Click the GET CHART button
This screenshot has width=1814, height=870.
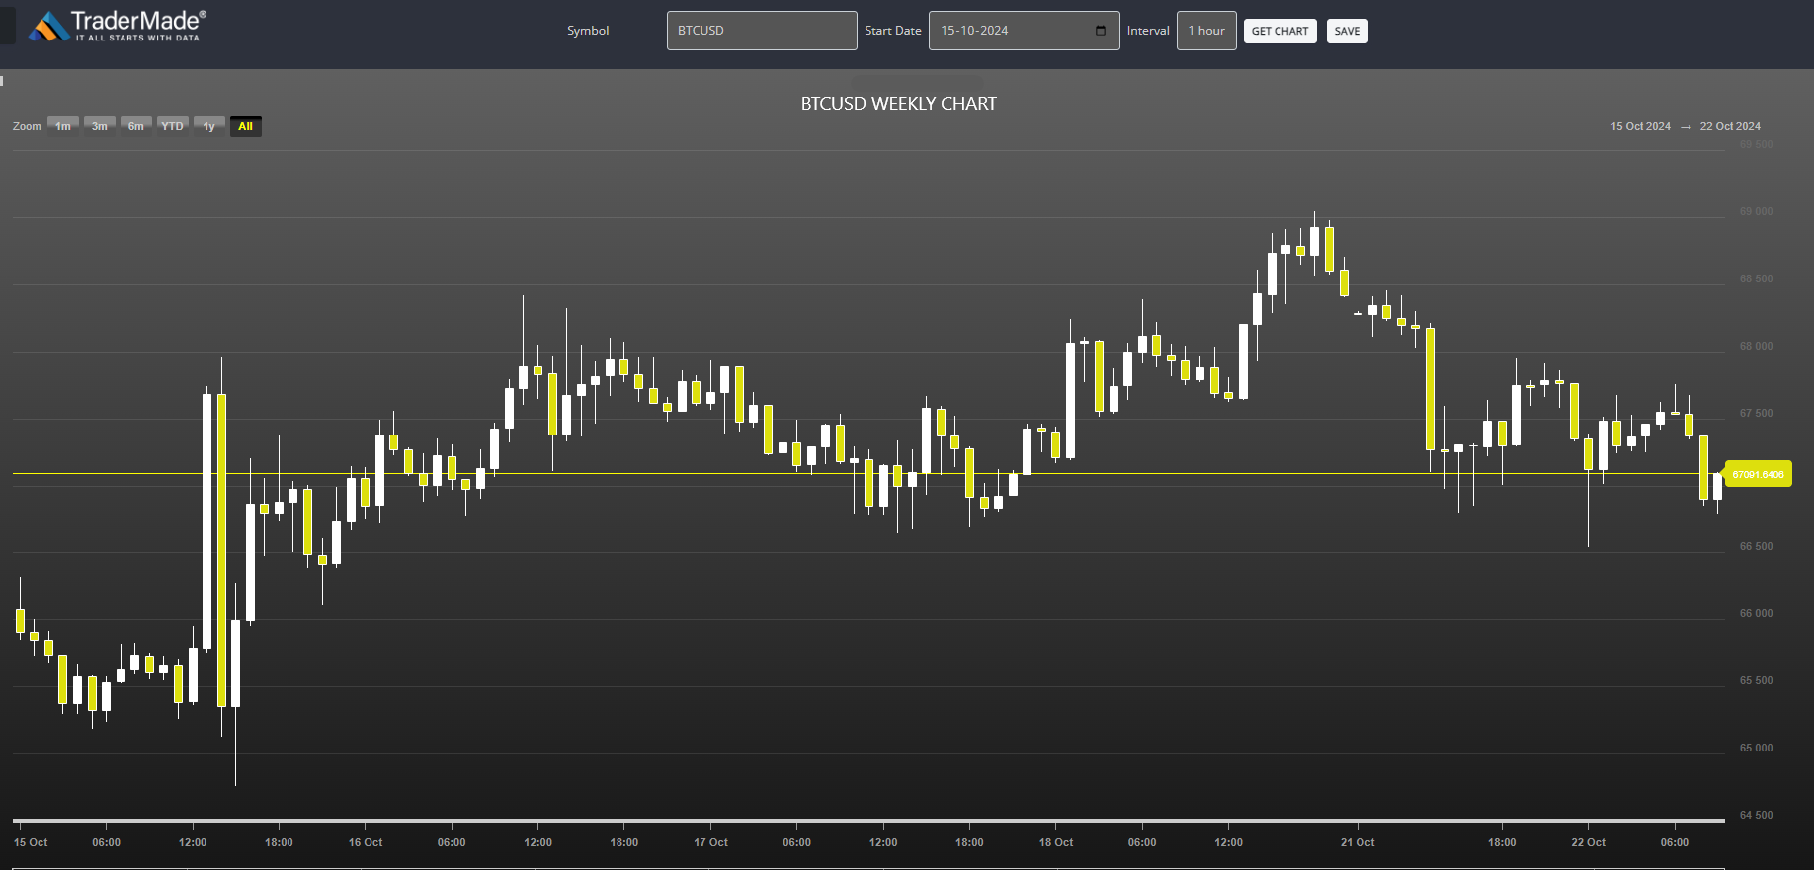click(1279, 31)
